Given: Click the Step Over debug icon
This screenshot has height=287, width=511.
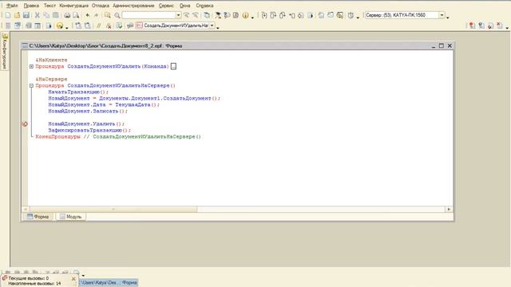Looking at the screenshot, I should click(273, 15).
